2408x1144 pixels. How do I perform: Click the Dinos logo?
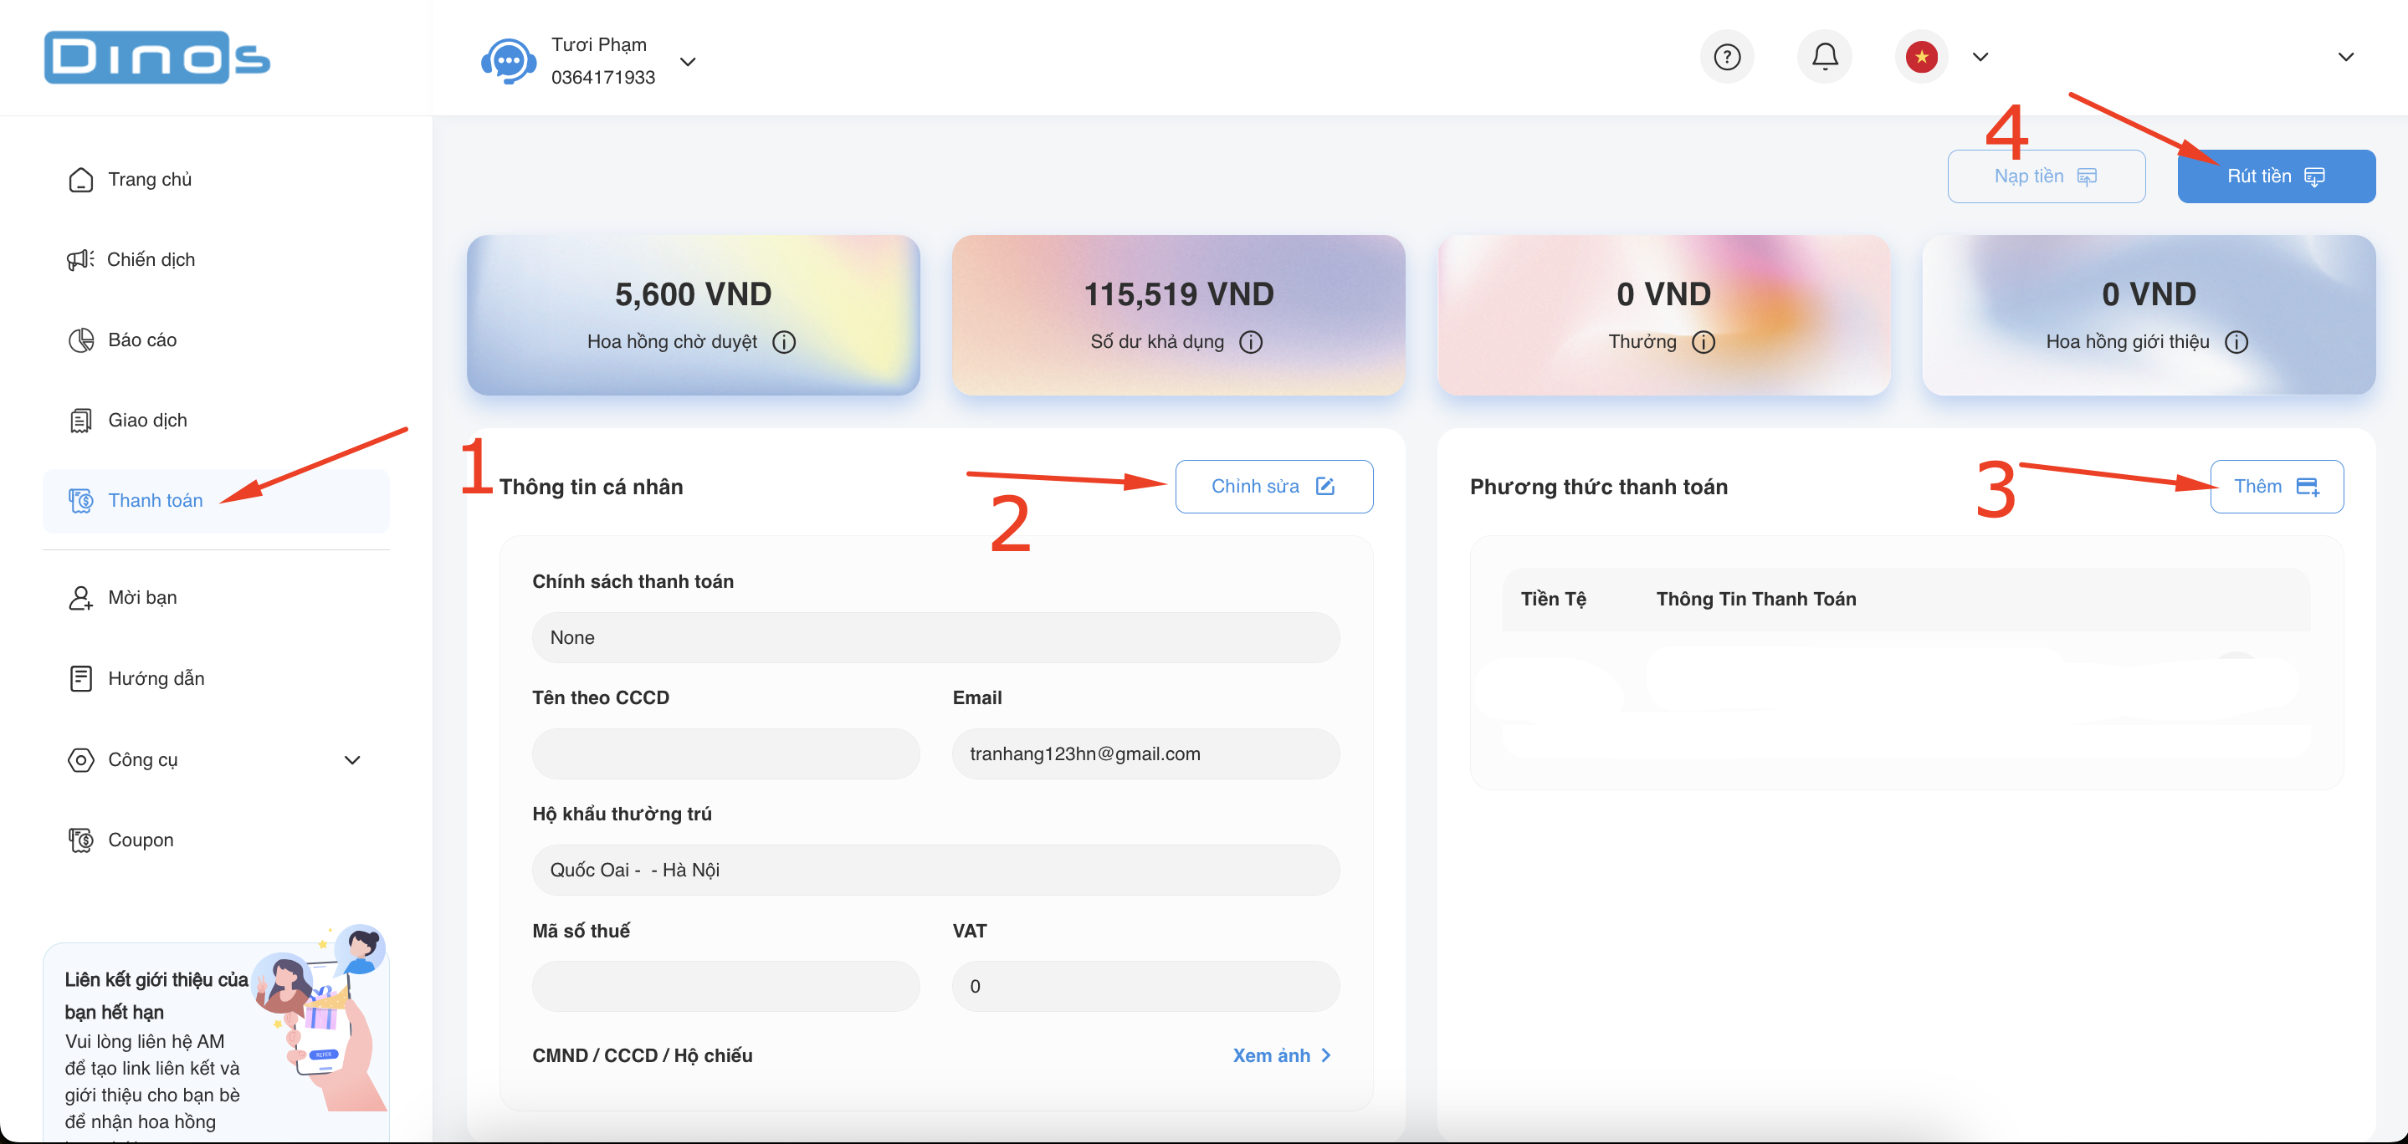(157, 58)
